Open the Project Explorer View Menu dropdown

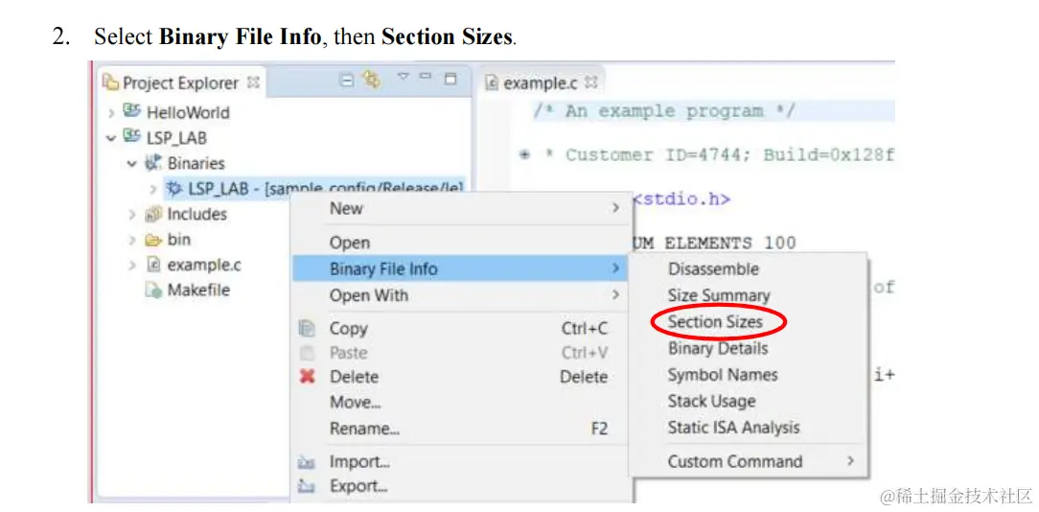pos(404,79)
